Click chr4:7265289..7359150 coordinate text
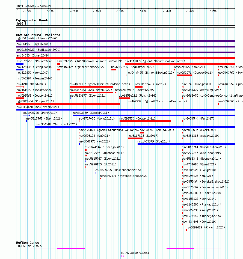Viewport: 243px width, 259px height. tap(34, 6)
